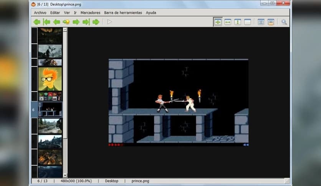
Task: Open the Archivo menu
Action: tap(40, 13)
